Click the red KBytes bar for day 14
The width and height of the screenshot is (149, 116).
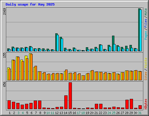tap(66, 102)
